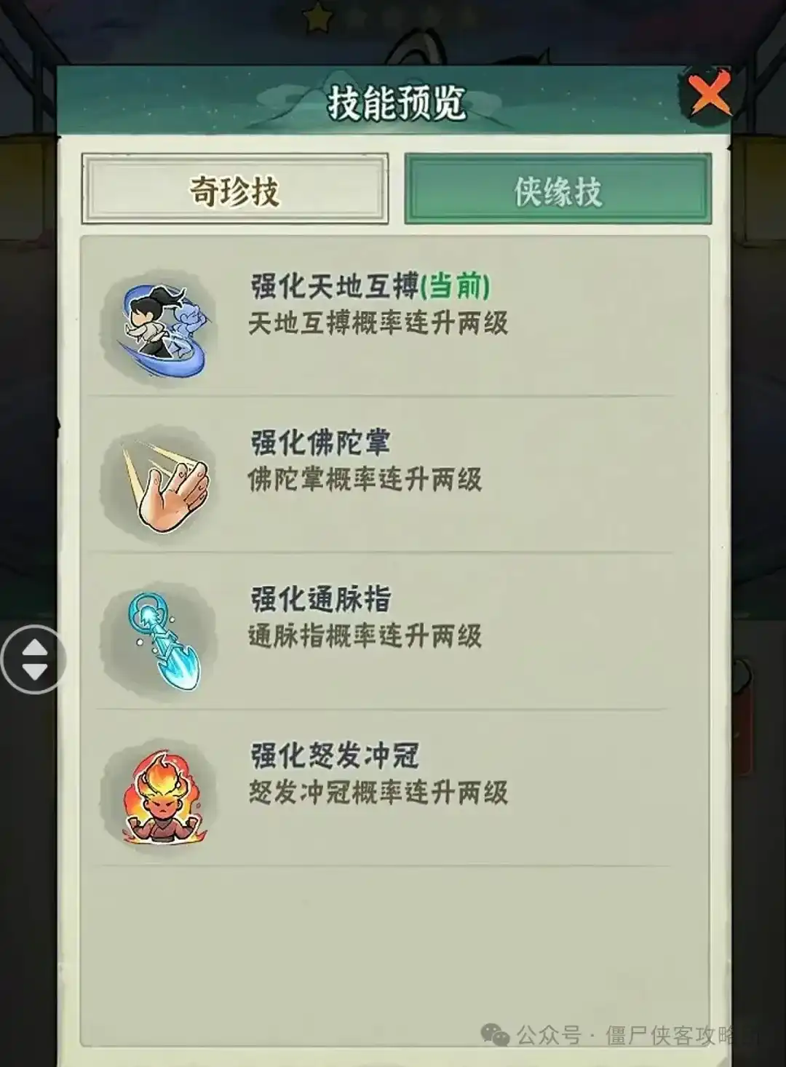This screenshot has width=786, height=1067.
Task: Click the 技能预览 header title
Action: [x=396, y=103]
